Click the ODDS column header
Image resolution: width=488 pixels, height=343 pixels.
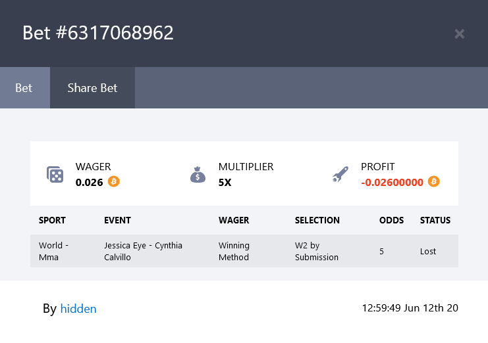[x=391, y=220]
